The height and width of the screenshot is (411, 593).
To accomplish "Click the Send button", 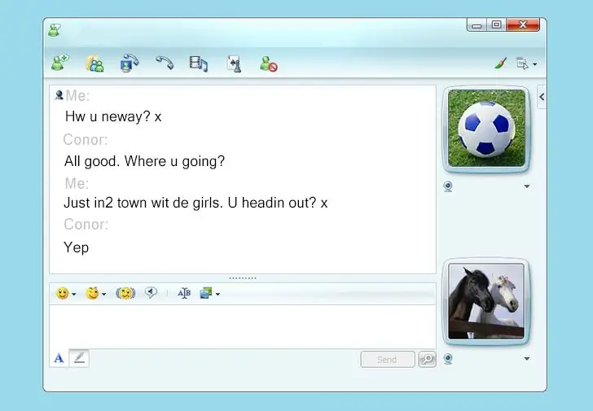I will click(x=387, y=359).
